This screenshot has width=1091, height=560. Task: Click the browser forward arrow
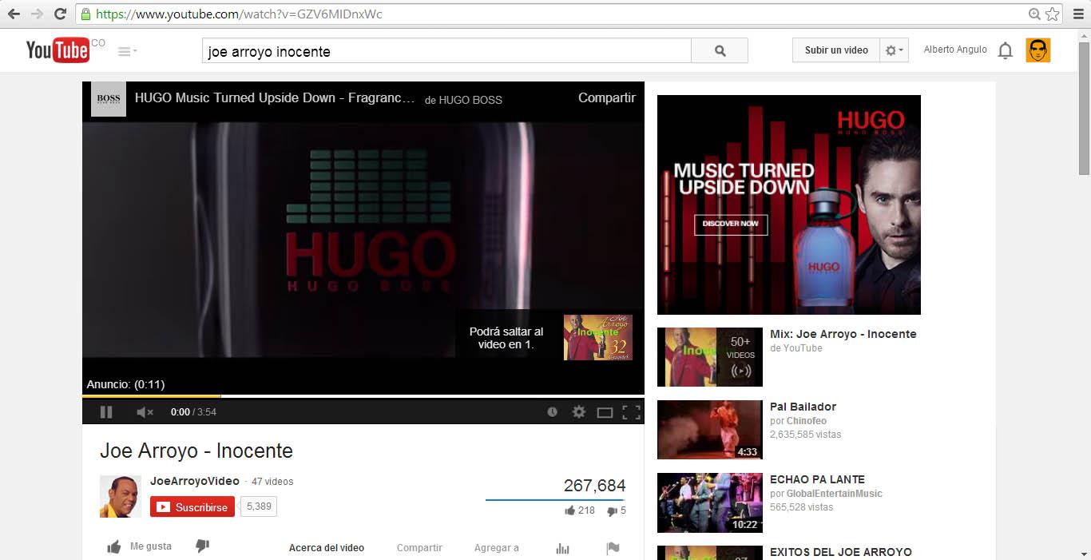pos(37,14)
